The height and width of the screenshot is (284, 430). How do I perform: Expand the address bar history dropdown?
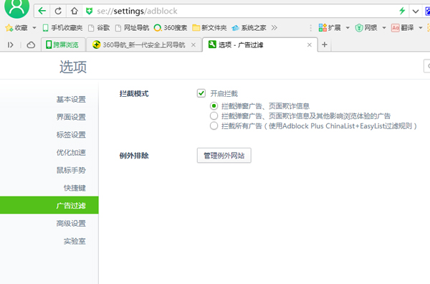pyautogui.click(x=416, y=11)
